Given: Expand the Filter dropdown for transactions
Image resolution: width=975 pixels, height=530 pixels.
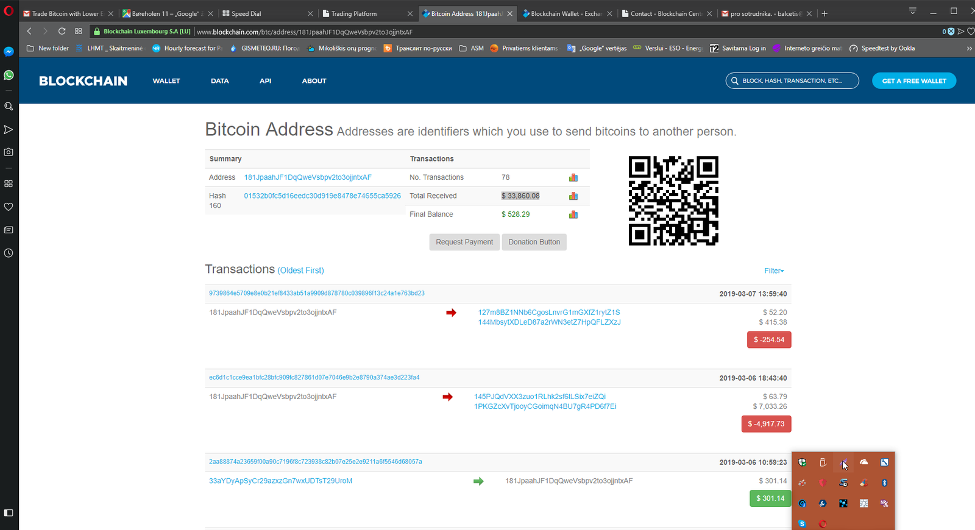Looking at the screenshot, I should point(774,271).
